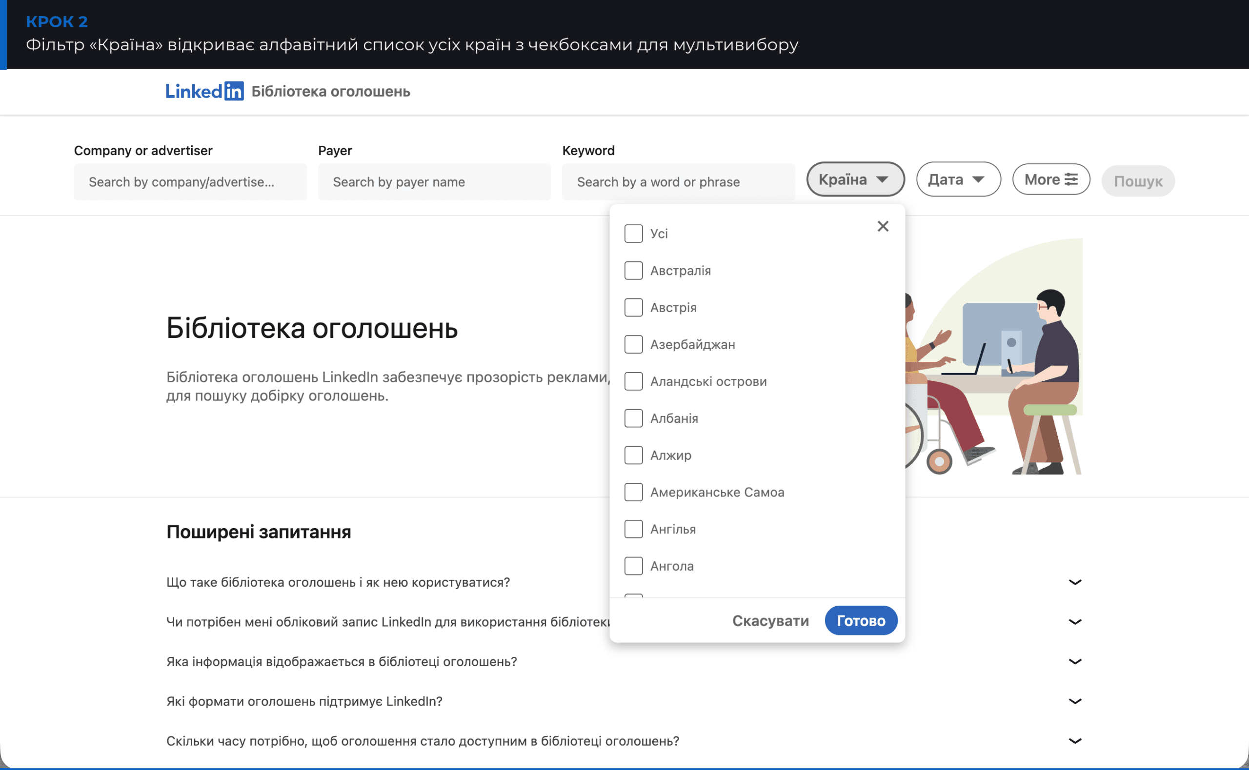Check the "Аландські острови" checkbox
Screen dimensions: 1249x770
[633, 381]
